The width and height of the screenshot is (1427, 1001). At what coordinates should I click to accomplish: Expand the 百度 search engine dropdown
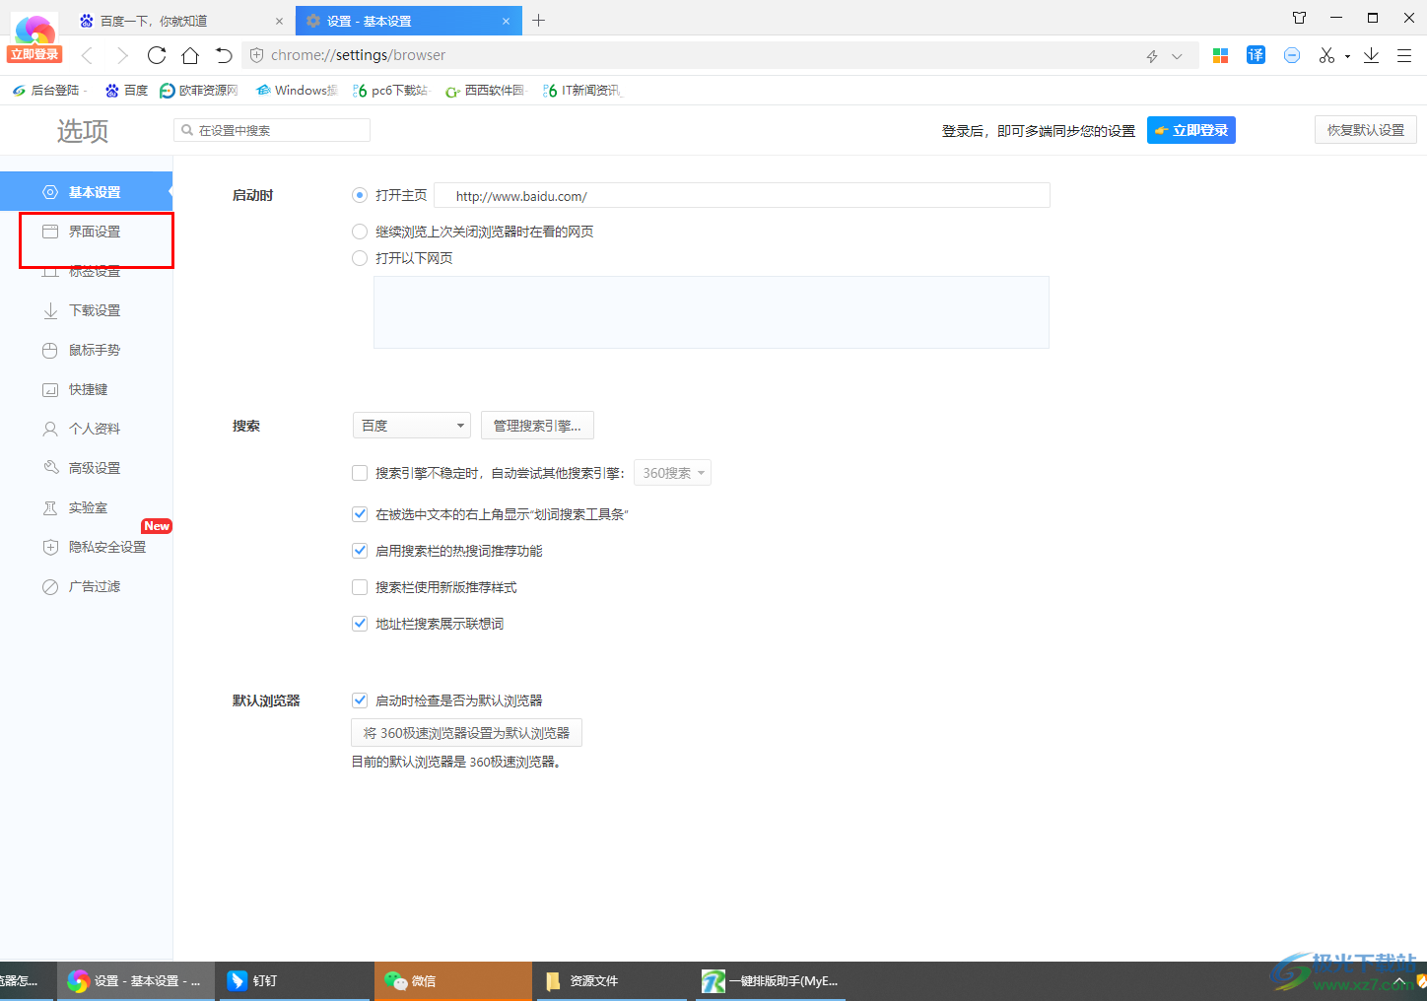click(x=411, y=426)
